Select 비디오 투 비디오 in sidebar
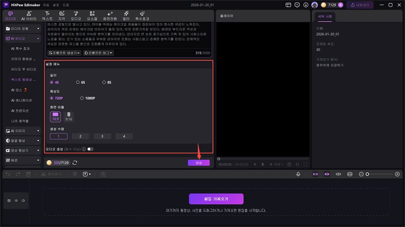Viewport: 405px width, 227px height. point(23,69)
